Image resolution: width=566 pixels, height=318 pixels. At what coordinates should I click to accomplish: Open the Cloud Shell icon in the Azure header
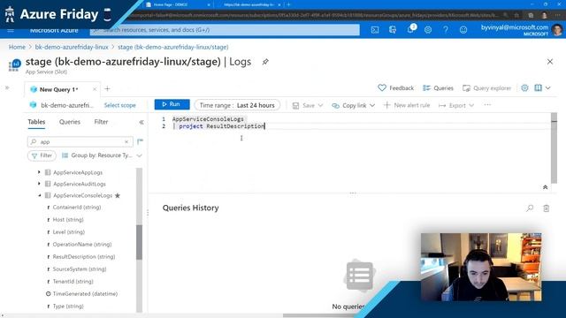(375, 30)
